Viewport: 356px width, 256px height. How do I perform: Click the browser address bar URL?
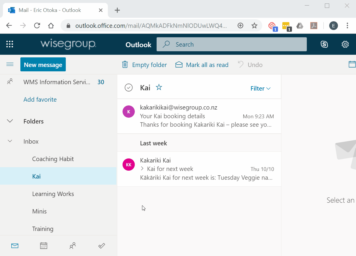(x=151, y=26)
